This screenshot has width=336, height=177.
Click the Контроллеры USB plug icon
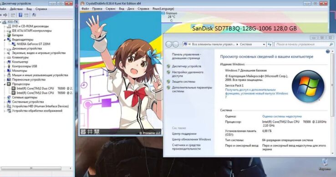click(x=9, y=66)
